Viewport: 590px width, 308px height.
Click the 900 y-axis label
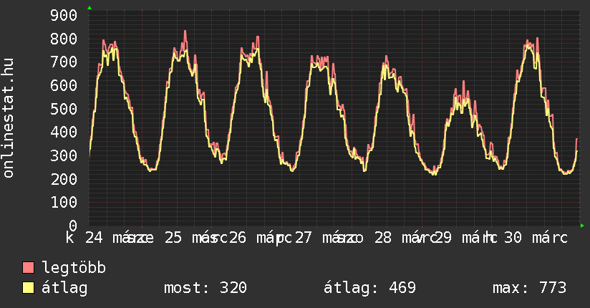point(64,15)
